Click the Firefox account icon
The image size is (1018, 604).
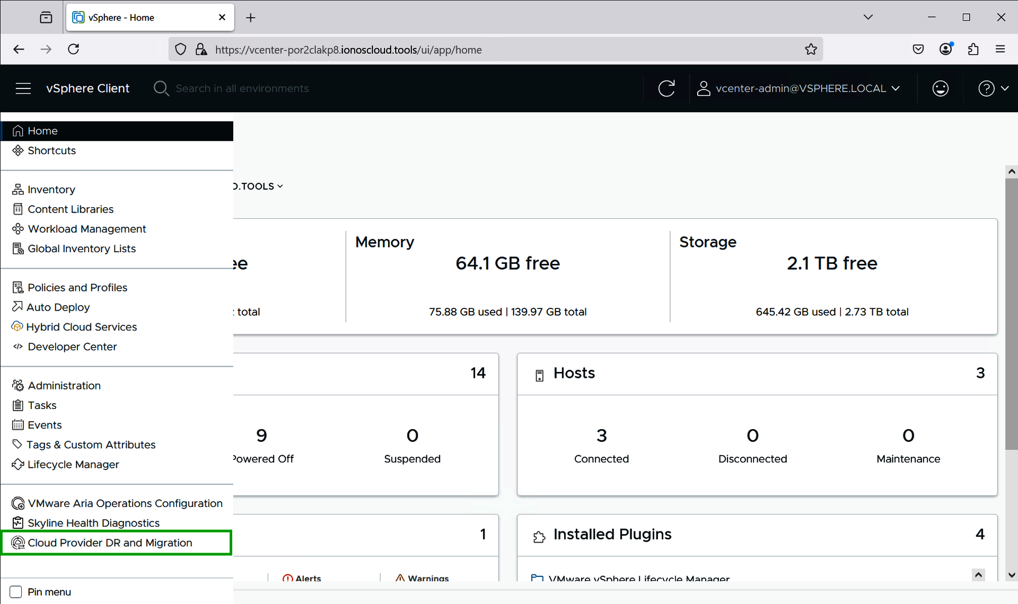click(x=945, y=49)
